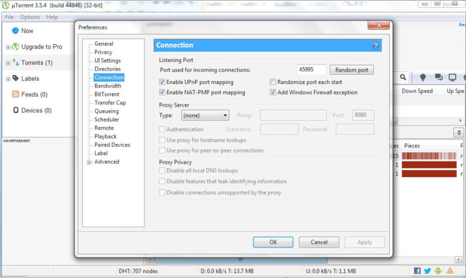This screenshot has width=466, height=278.
Task: Expand the Labels sidebar node
Action: (x=8, y=79)
